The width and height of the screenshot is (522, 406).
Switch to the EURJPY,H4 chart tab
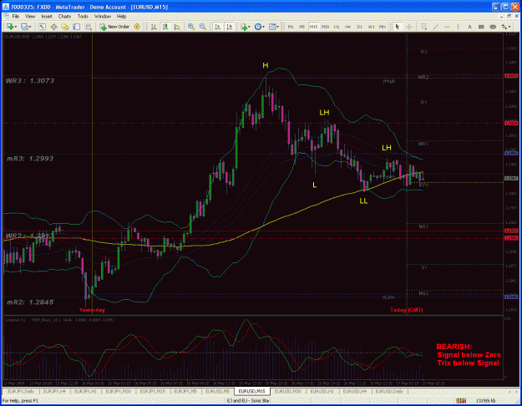pos(54,391)
